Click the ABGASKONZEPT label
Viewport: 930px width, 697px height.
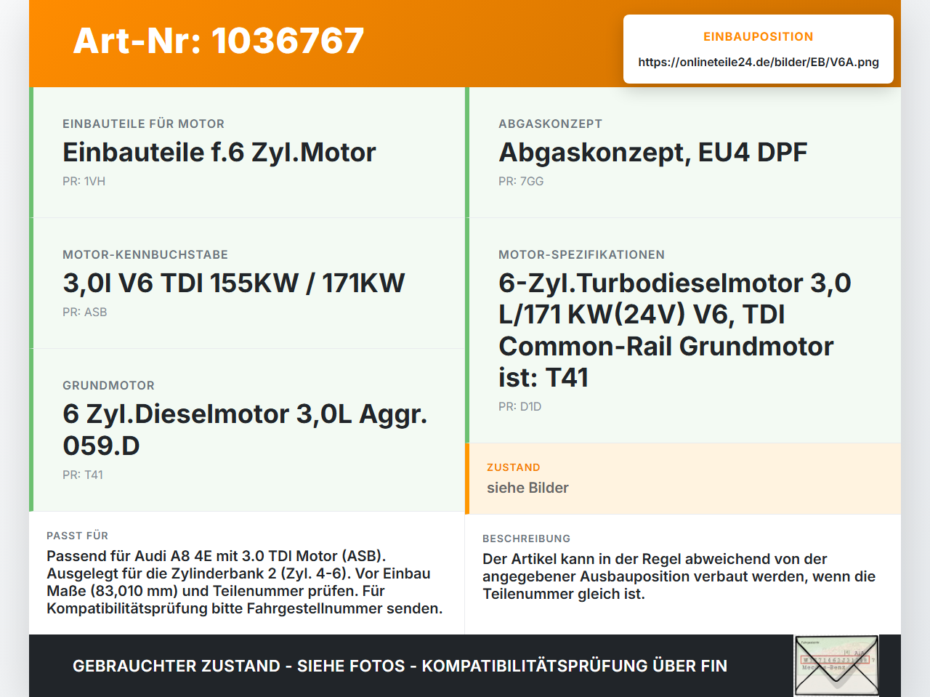click(x=550, y=124)
